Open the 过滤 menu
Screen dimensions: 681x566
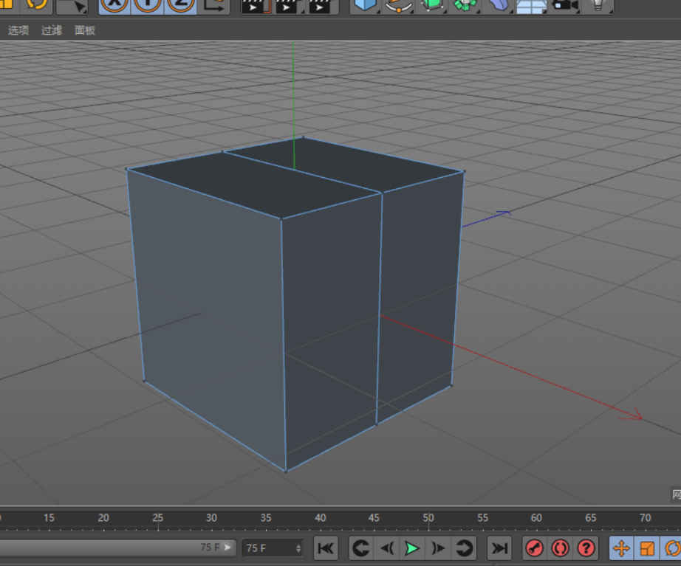(52, 30)
